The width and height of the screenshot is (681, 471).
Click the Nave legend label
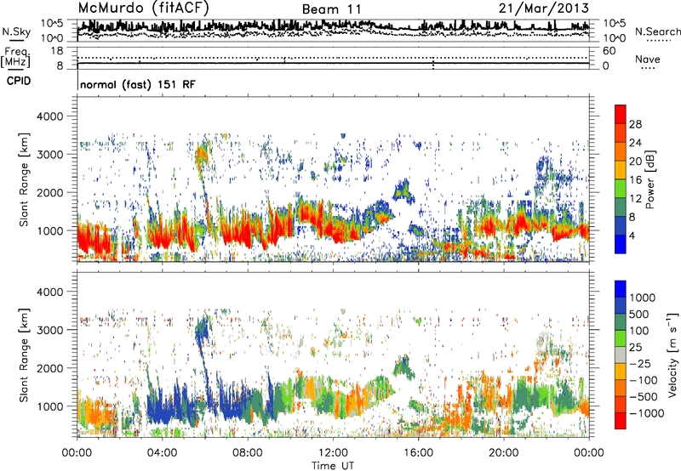[x=648, y=59]
